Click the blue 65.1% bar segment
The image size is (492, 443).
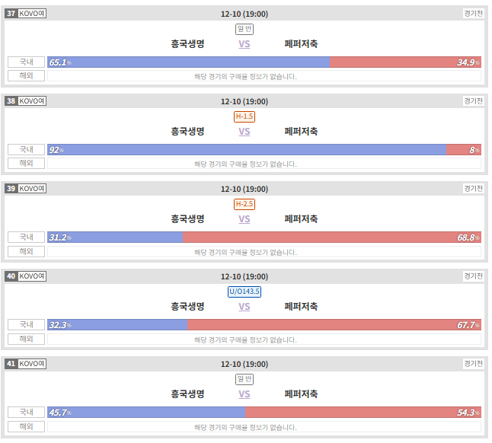pyautogui.click(x=189, y=62)
